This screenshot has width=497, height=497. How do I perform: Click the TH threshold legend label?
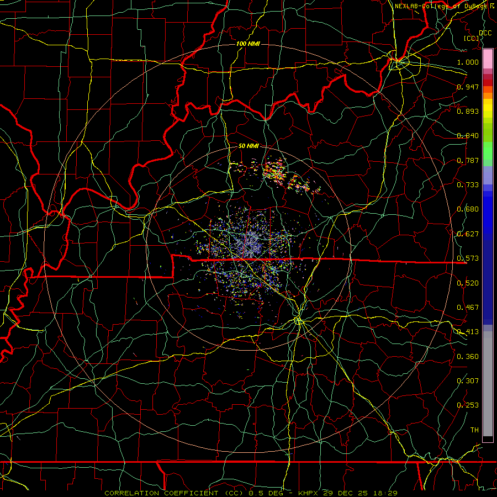click(x=474, y=430)
